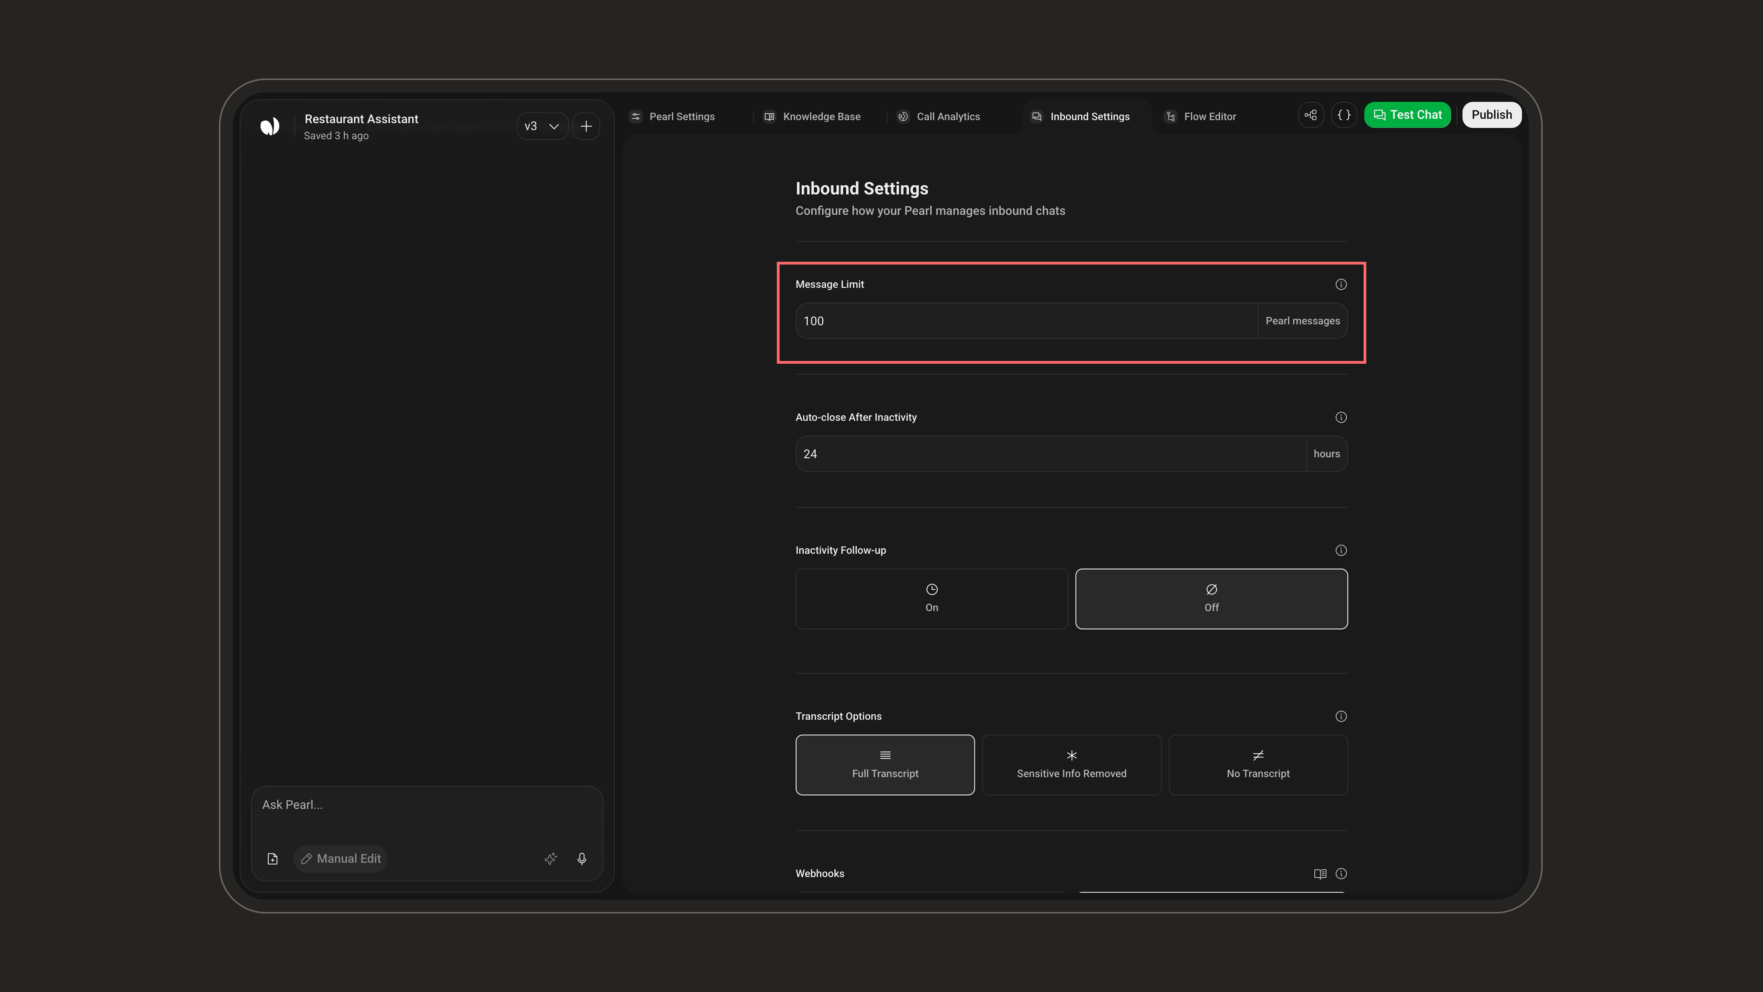Click the 'Saved 3 h ago' status text
1763x992 pixels.
[x=336, y=136]
